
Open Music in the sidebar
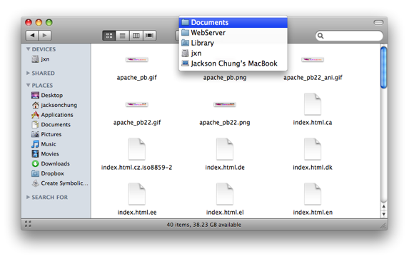click(x=44, y=144)
